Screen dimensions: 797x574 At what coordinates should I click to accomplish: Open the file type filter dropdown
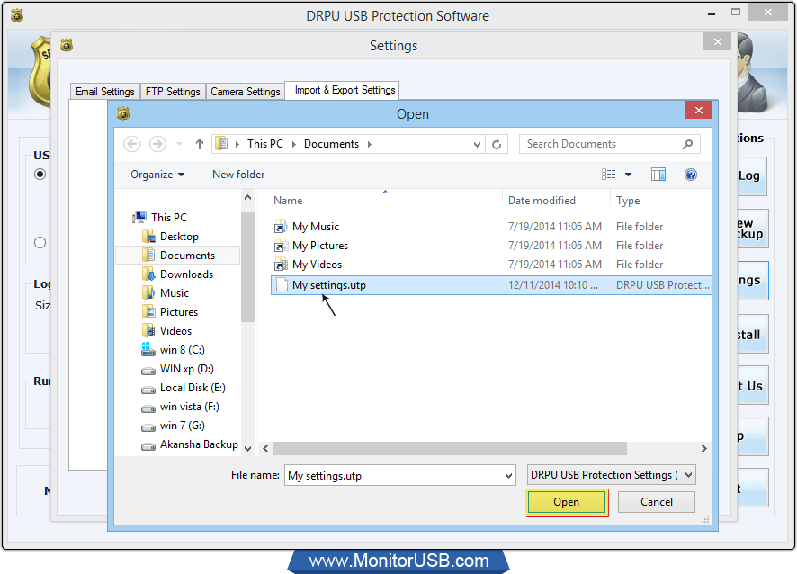coord(688,475)
